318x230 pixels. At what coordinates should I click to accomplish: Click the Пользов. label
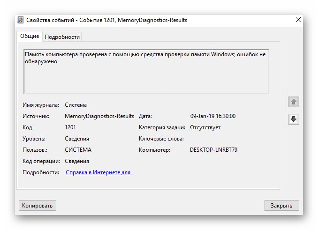coord(35,150)
